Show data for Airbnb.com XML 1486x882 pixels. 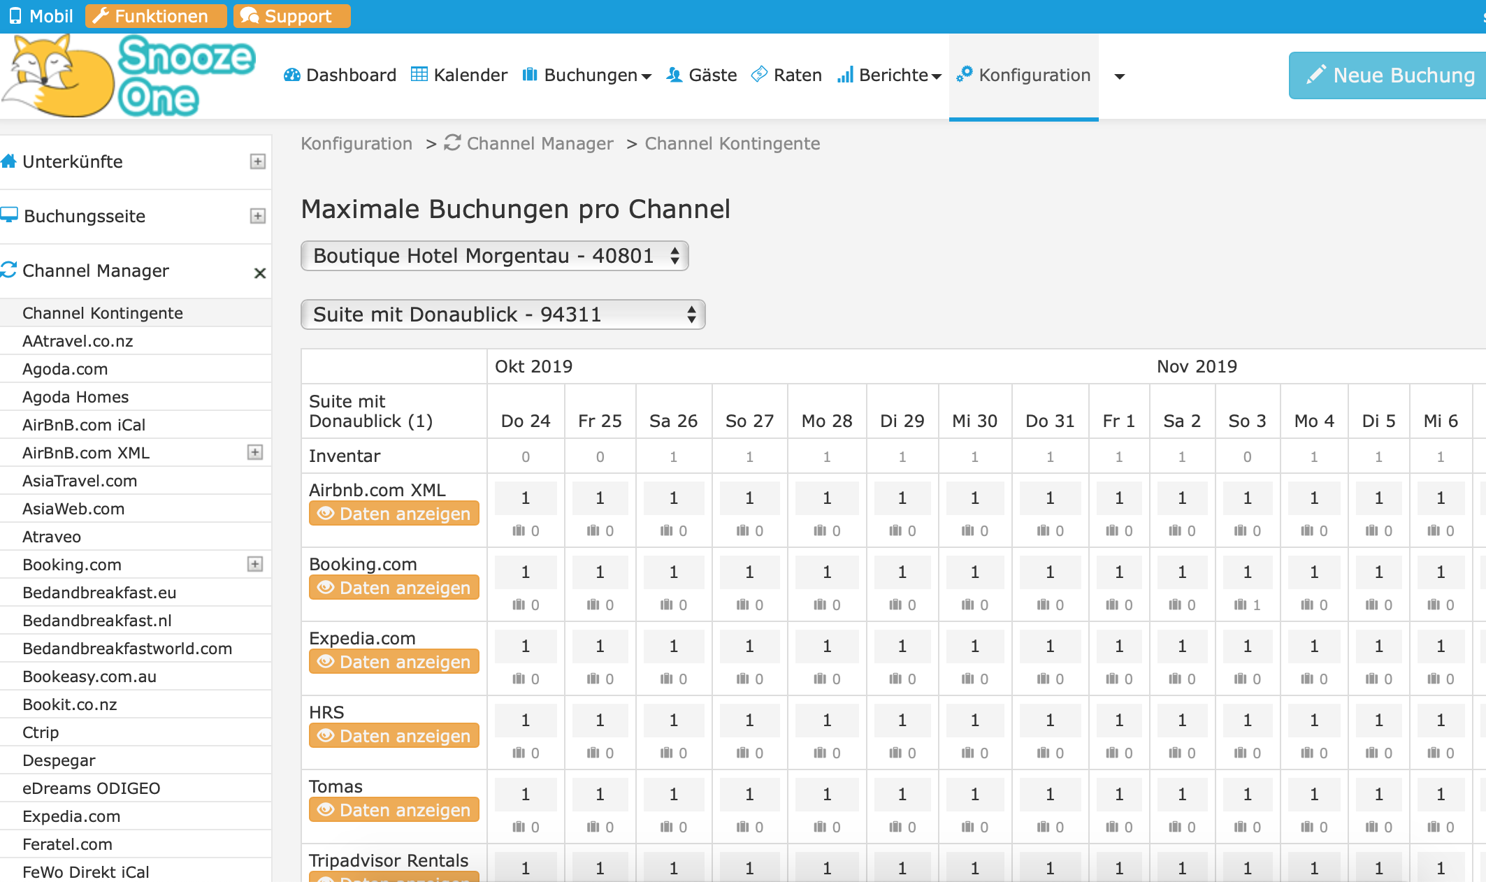pos(394,514)
